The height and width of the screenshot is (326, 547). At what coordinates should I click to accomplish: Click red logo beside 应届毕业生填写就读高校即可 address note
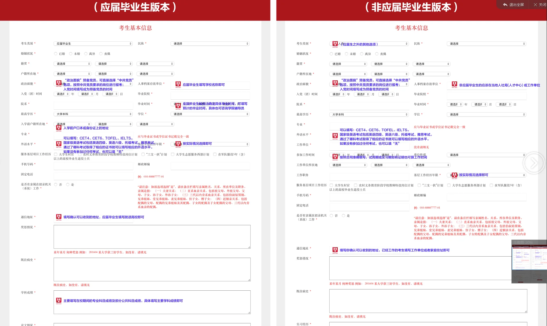point(59,217)
